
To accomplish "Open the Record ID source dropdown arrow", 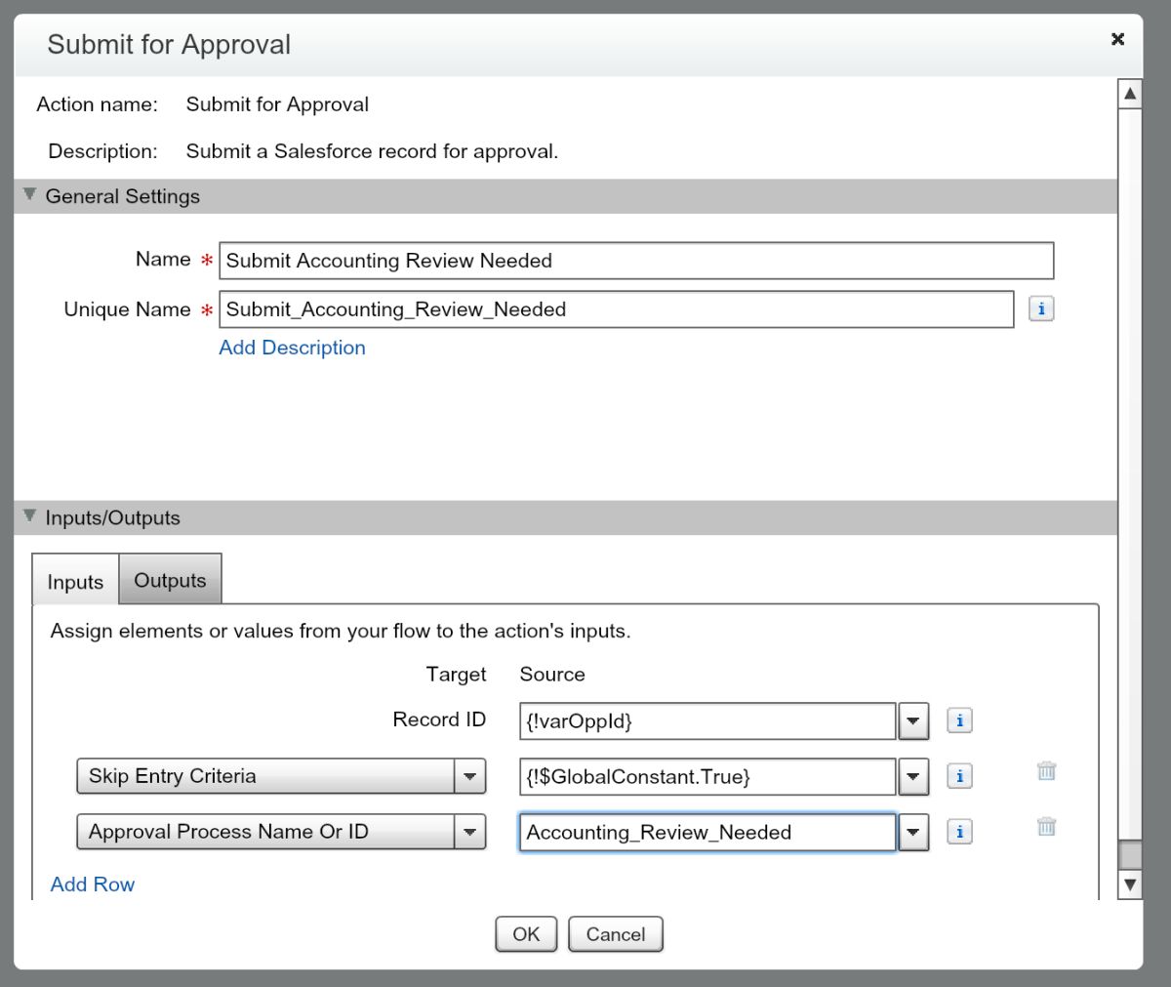I will (x=913, y=721).
